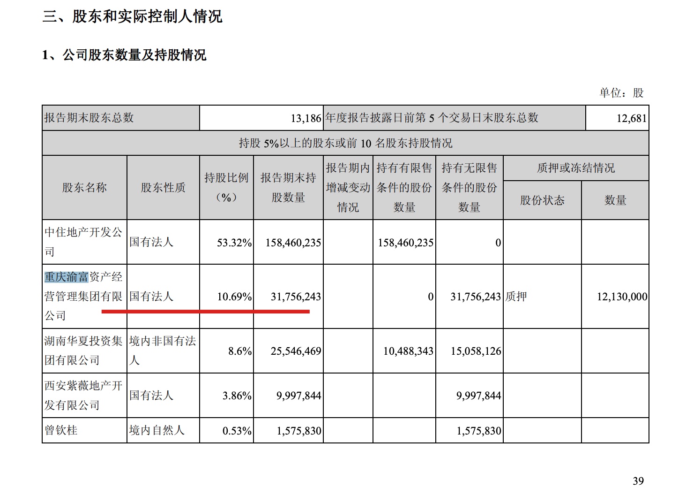Image resolution: width=686 pixels, height=488 pixels.
Task: Select the 西安紫薇地产开发有限公司 cell
Action: click(x=84, y=395)
